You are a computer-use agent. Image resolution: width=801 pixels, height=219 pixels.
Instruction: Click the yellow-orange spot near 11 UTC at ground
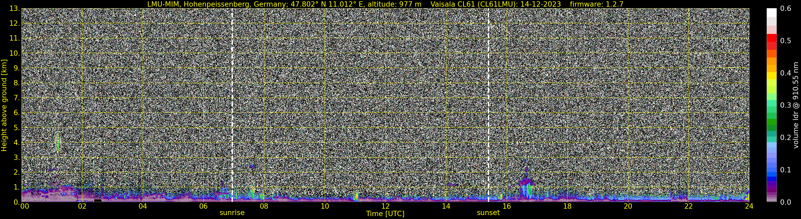point(357,197)
